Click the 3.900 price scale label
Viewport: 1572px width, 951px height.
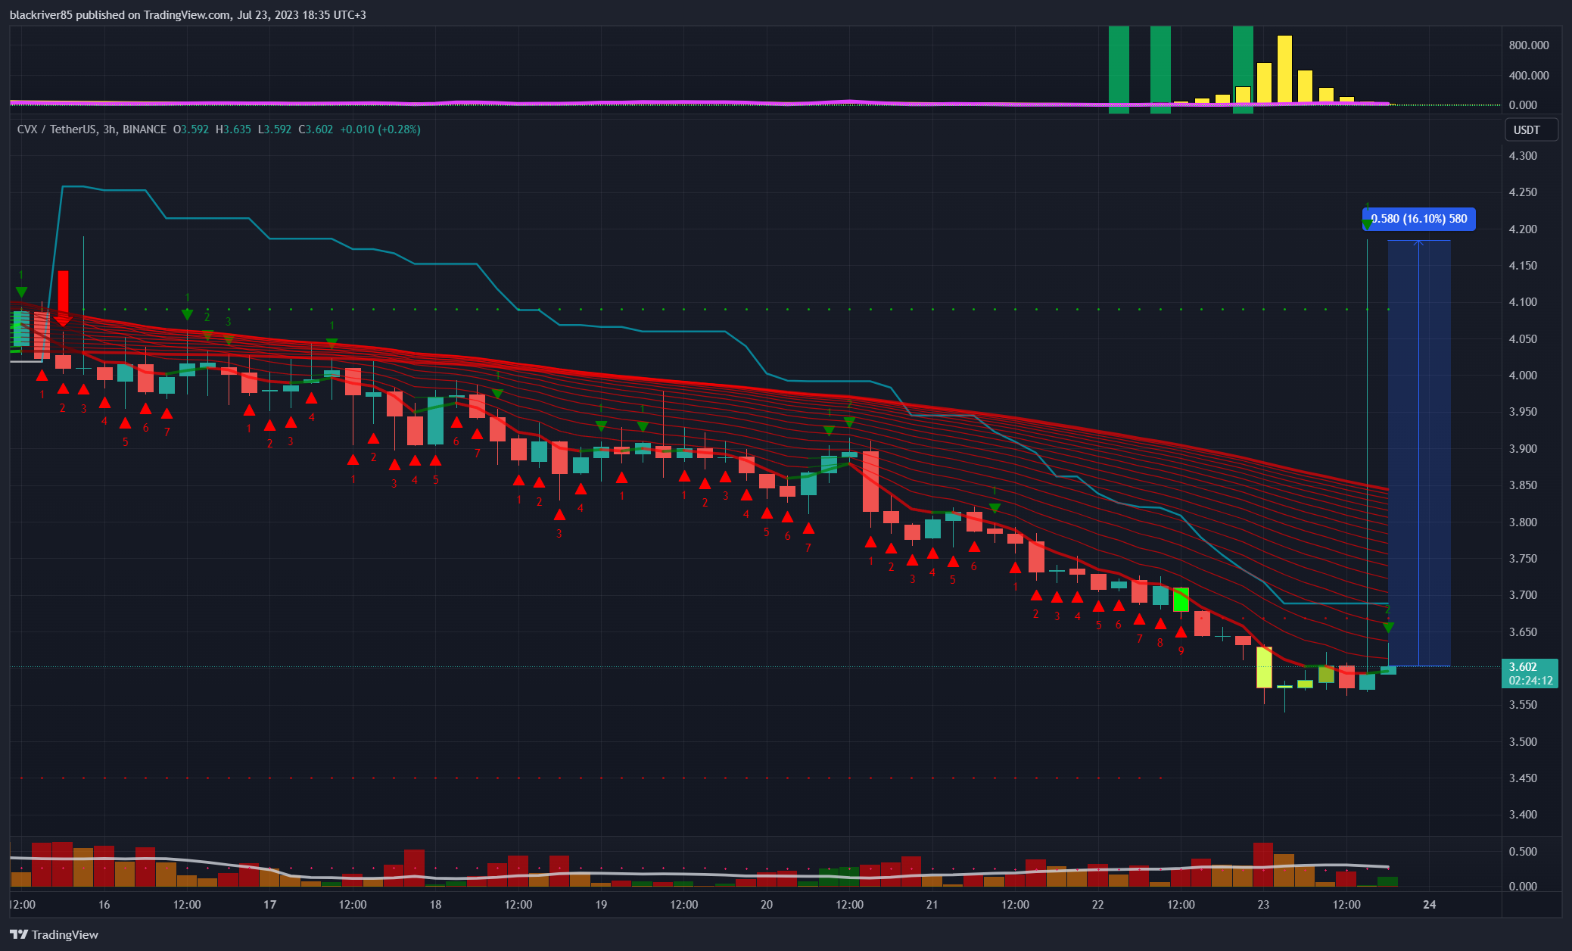pos(1523,449)
